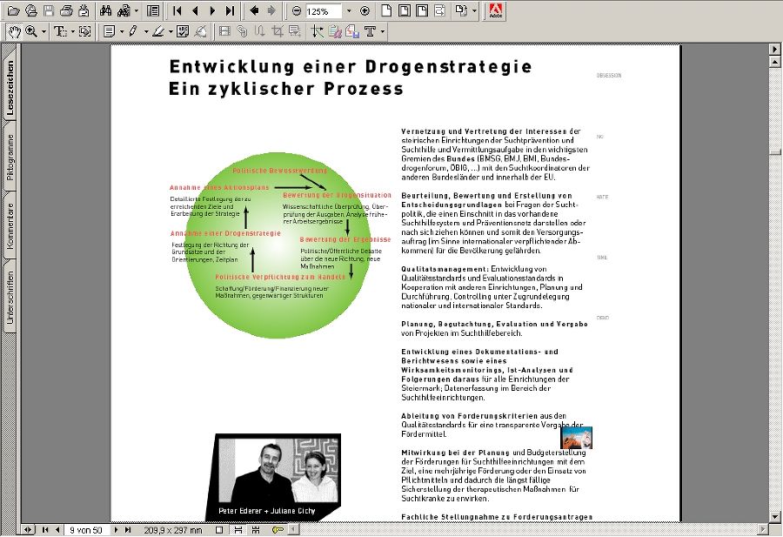
Task: Select the Zoom In magnifier tool
Action: click(x=31, y=31)
